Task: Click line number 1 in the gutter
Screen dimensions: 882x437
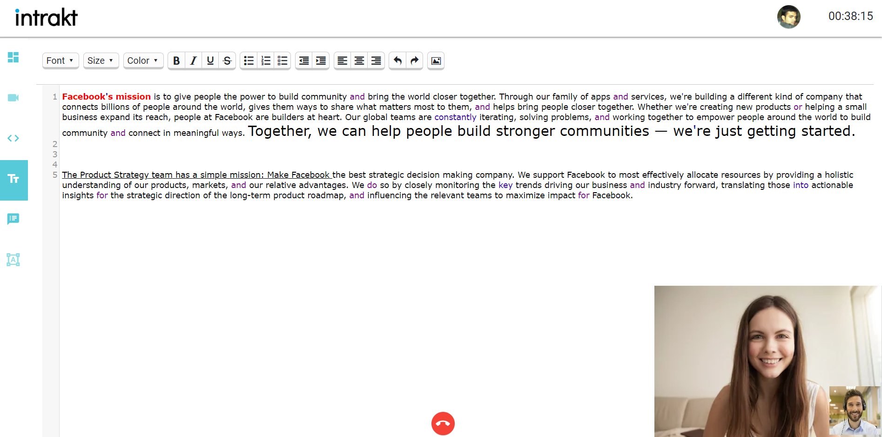Action: tap(55, 97)
